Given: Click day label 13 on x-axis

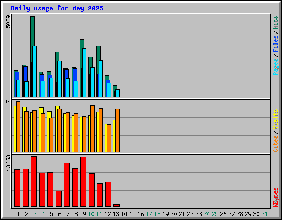Looking at the screenshot, I should click(x=116, y=214).
